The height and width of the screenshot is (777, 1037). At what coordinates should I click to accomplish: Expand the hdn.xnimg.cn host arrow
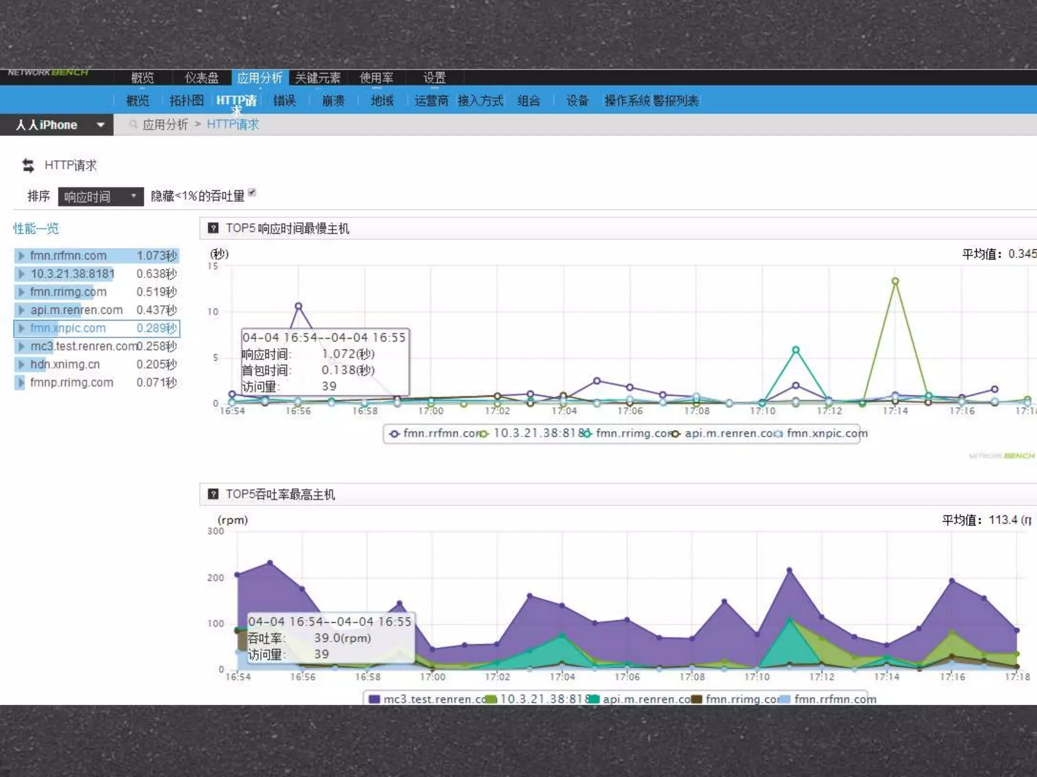pyautogui.click(x=21, y=364)
